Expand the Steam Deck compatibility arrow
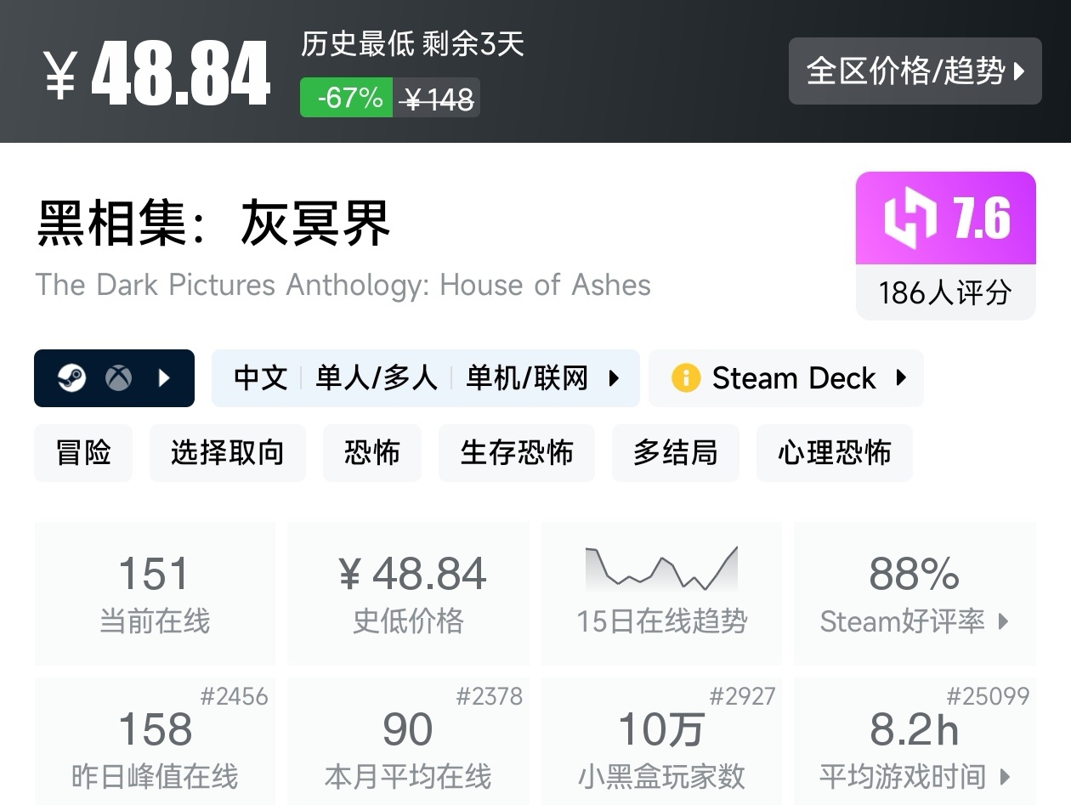The image size is (1071, 805). (x=901, y=377)
